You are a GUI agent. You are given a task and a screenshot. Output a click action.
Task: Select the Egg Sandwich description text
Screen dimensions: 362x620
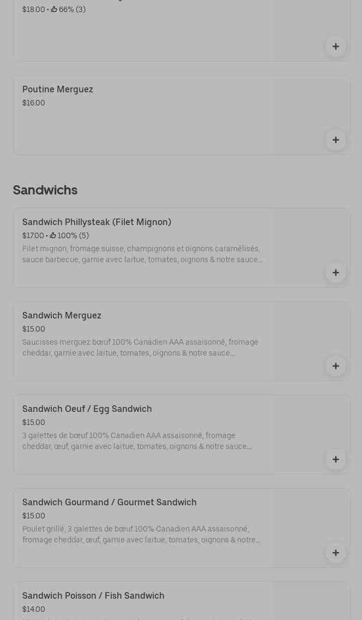pyautogui.click(x=137, y=441)
